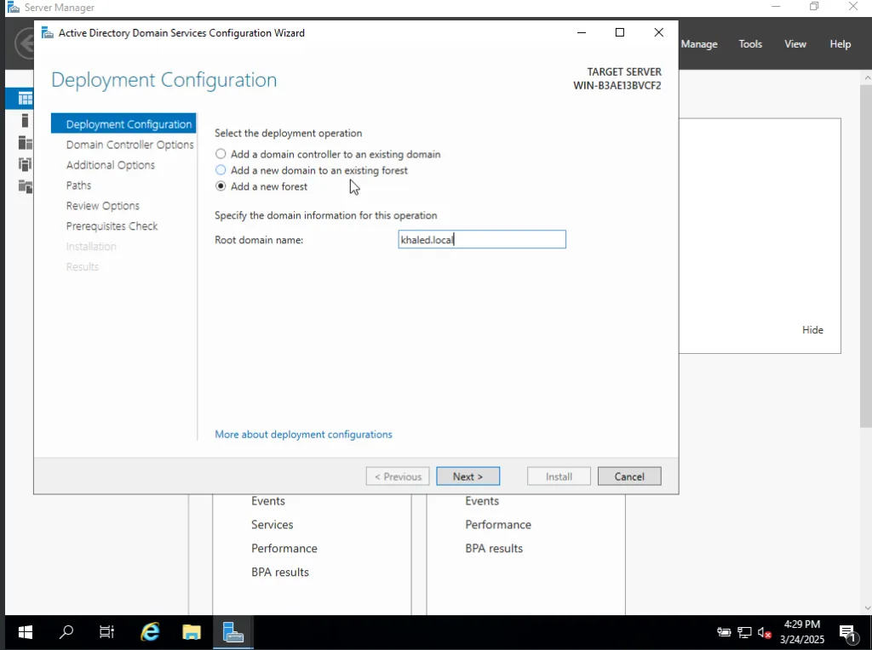Go to Domain Controller Options step
The image size is (872, 650).
[129, 145]
